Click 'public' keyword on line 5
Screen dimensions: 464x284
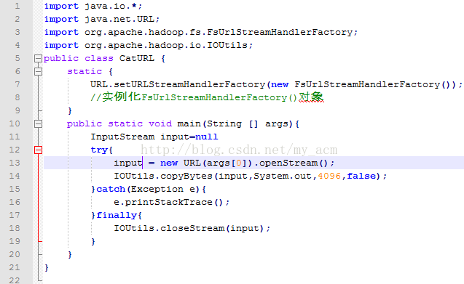pos(61,58)
